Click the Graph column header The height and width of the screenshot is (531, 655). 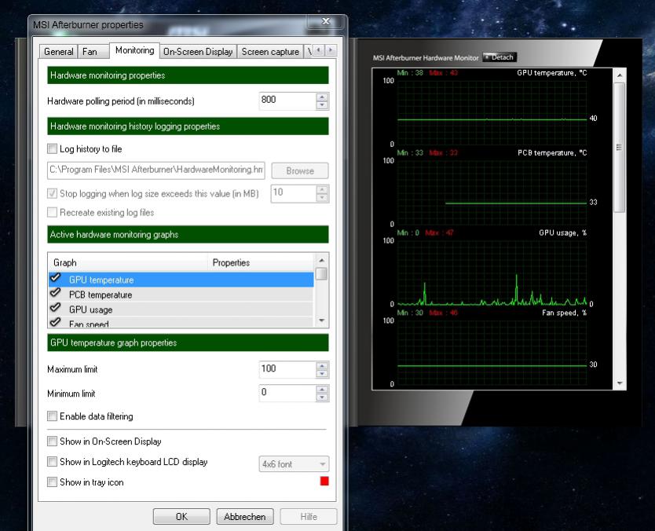pos(128,262)
